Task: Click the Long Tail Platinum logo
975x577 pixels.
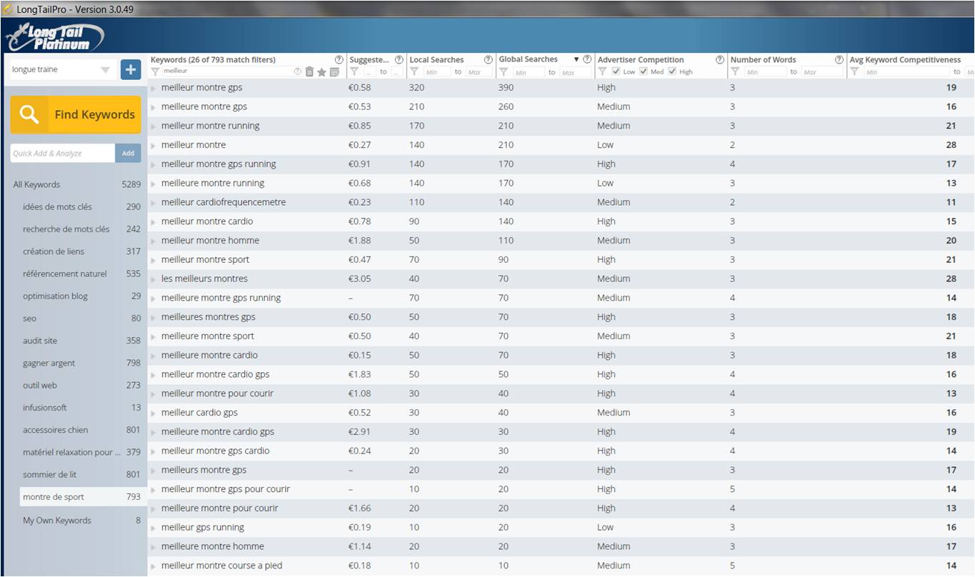Action: coord(54,36)
